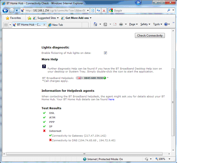Viewport: 210px width, 163px height.
Task: Expand the address bar history dropdown
Action: pos(88,11)
